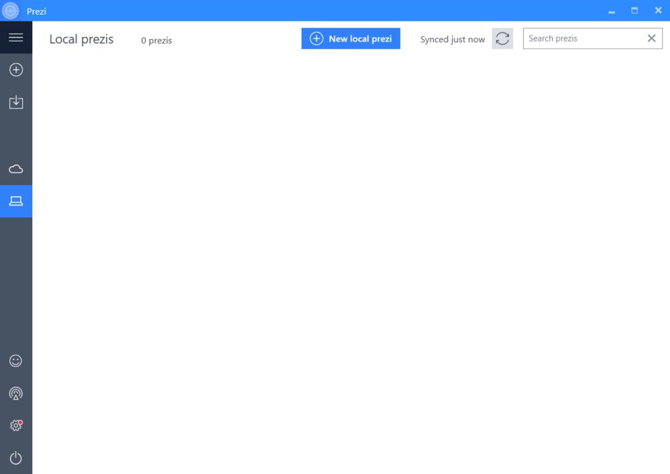
Task: Close the Prezi window
Action: click(658, 11)
